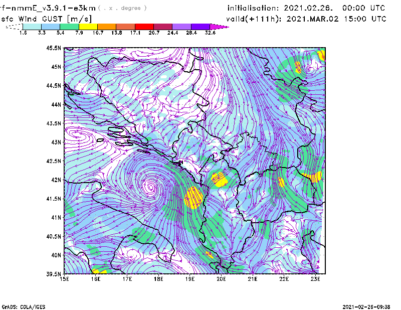Image resolution: width=401 pixels, height=310 pixels.
Task: Click the "7.9" colorbar value
Action: [79, 33]
